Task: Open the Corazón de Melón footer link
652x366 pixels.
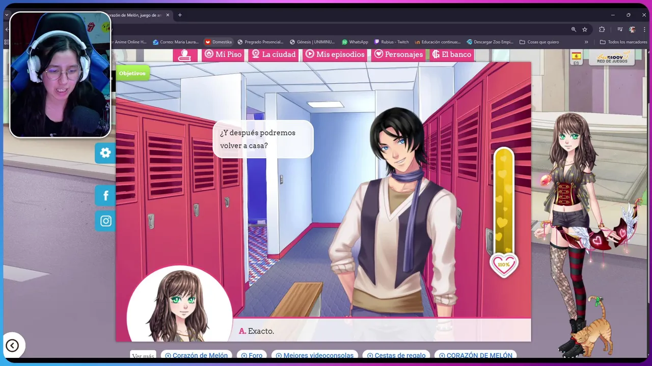Action: [197, 355]
